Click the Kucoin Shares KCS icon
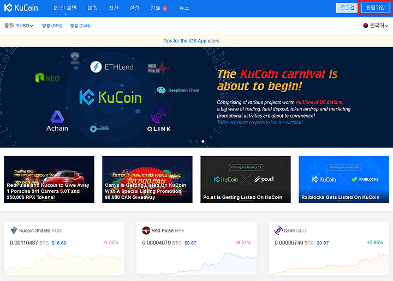 (x=14, y=230)
